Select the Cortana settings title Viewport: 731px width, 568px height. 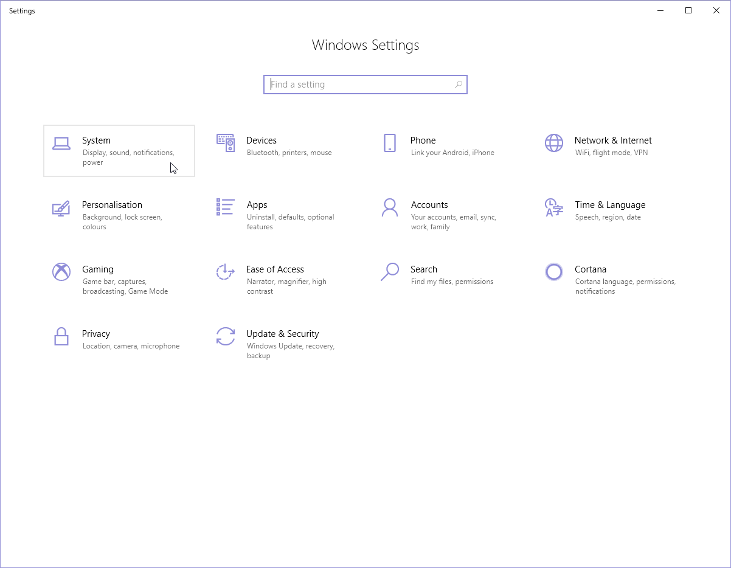(x=591, y=269)
